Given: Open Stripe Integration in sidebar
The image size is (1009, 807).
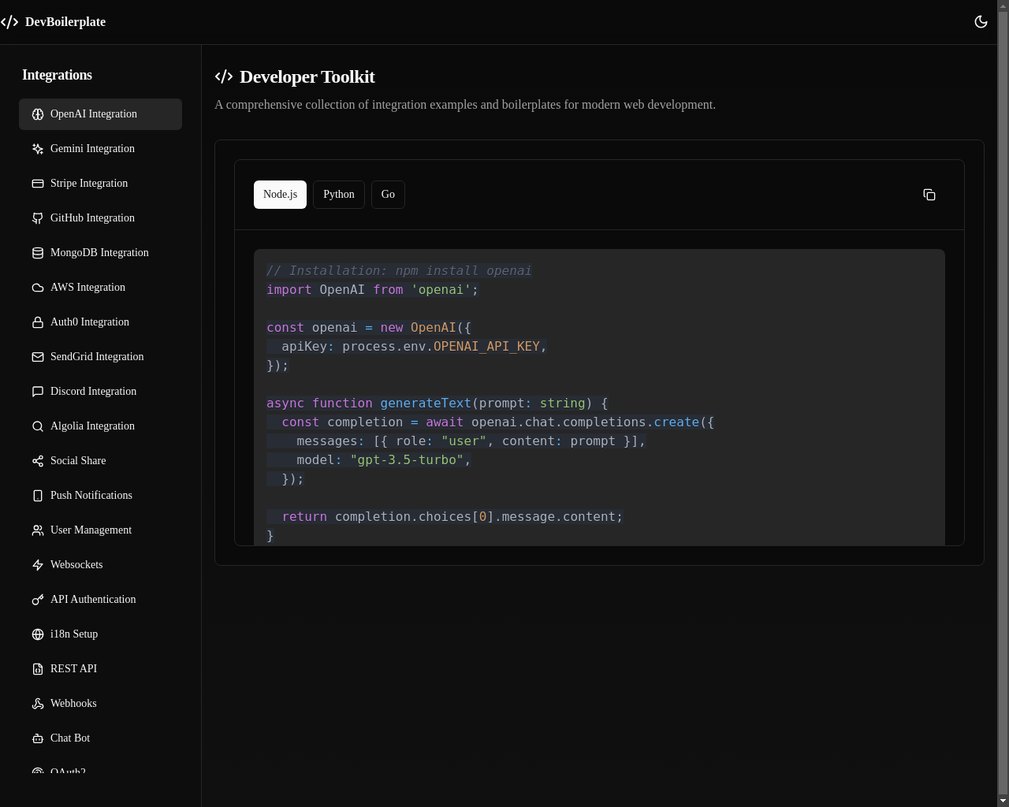Looking at the screenshot, I should pos(100,184).
